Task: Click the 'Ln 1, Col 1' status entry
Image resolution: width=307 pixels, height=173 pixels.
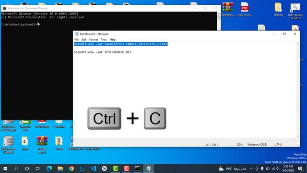Action: click(212, 145)
